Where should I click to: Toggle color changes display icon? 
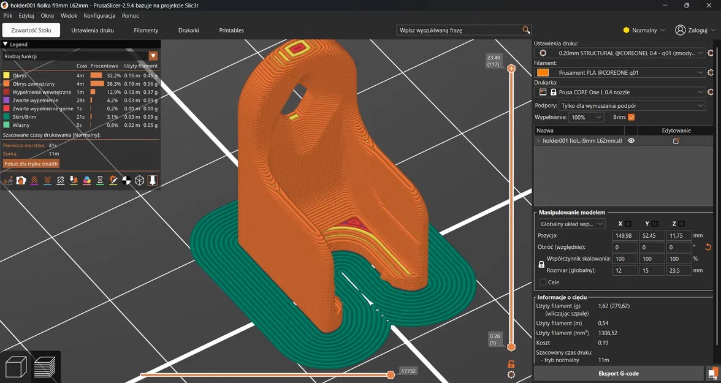pyautogui.click(x=87, y=180)
